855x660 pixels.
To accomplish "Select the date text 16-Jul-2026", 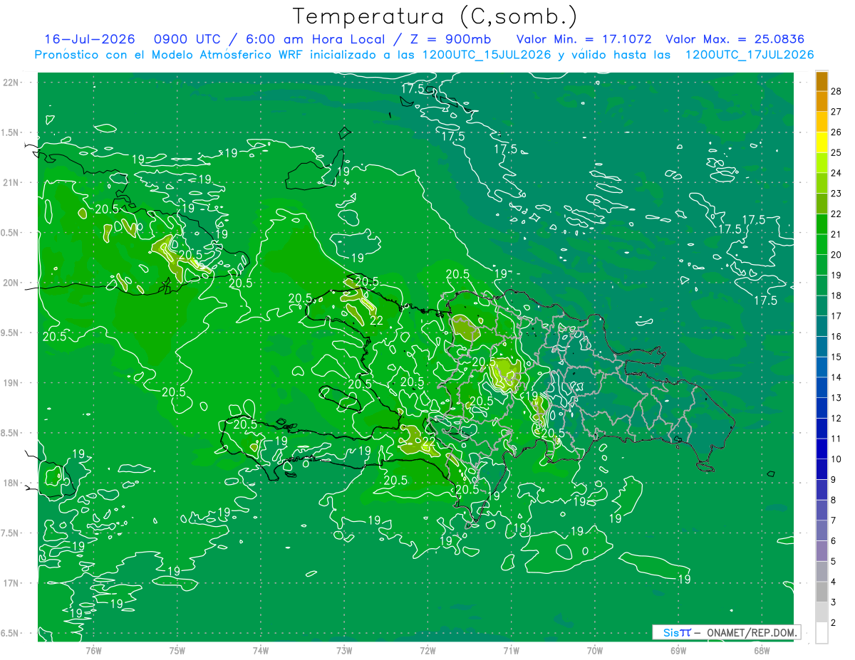I will [90, 39].
